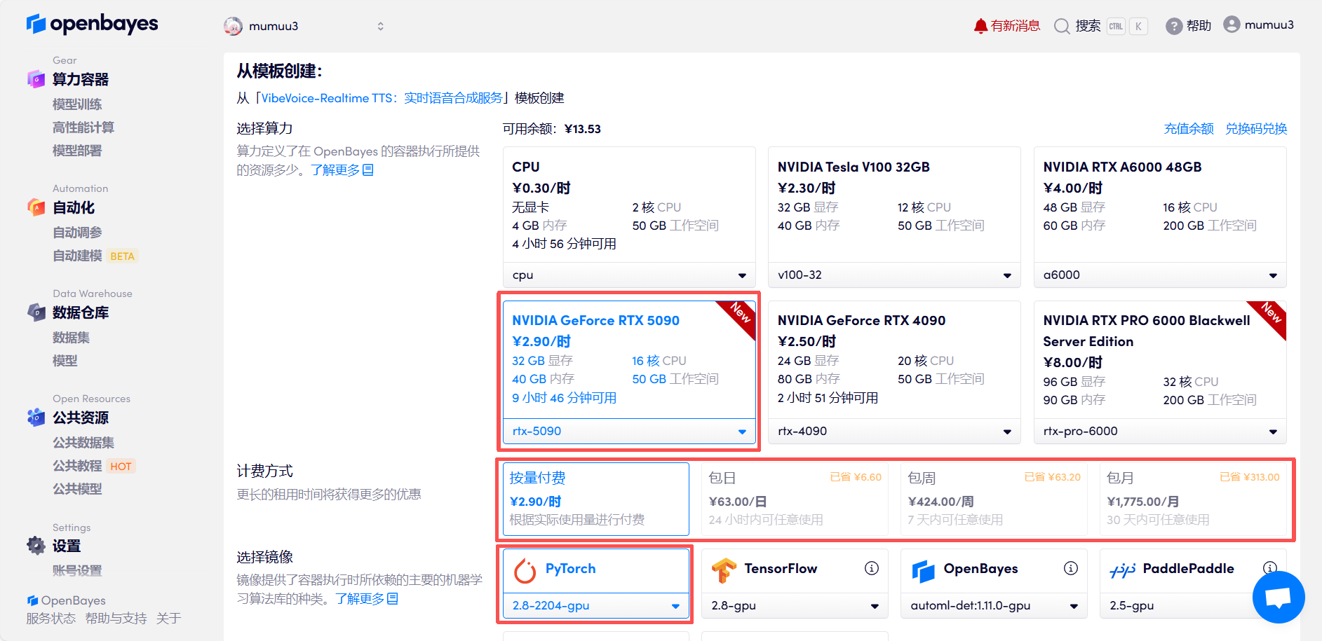Click the PaddlePaddle logo icon
Viewport: 1322px width, 641px height.
pyautogui.click(x=1123, y=570)
